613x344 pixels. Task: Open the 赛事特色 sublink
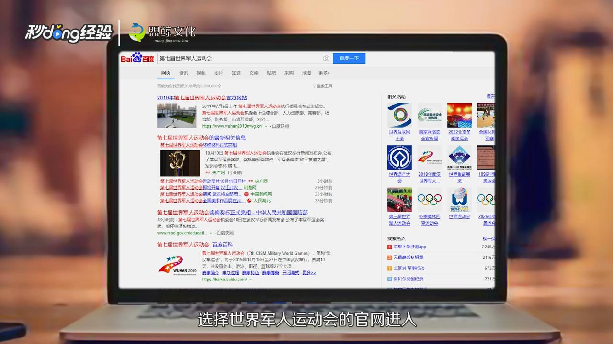tap(250, 273)
